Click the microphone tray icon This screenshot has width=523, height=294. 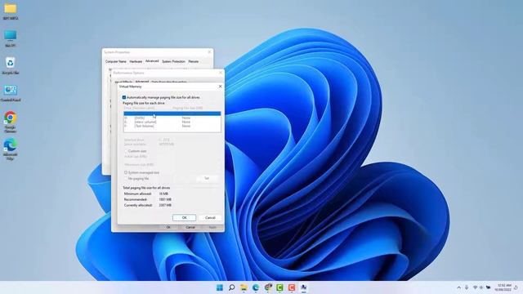click(x=467, y=287)
